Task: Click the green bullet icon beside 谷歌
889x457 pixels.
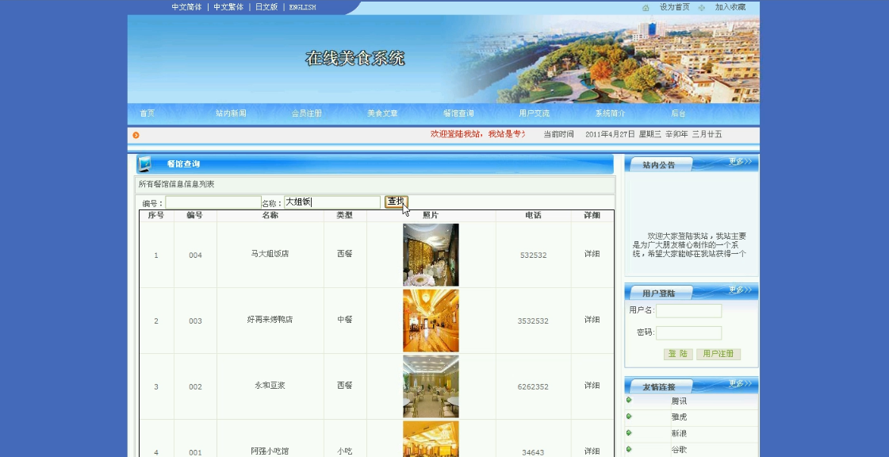Action: pyautogui.click(x=629, y=448)
